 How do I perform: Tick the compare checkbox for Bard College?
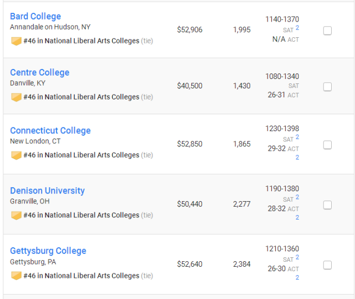[327, 31]
